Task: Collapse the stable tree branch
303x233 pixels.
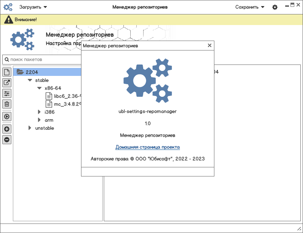Action: pyautogui.click(x=30, y=80)
